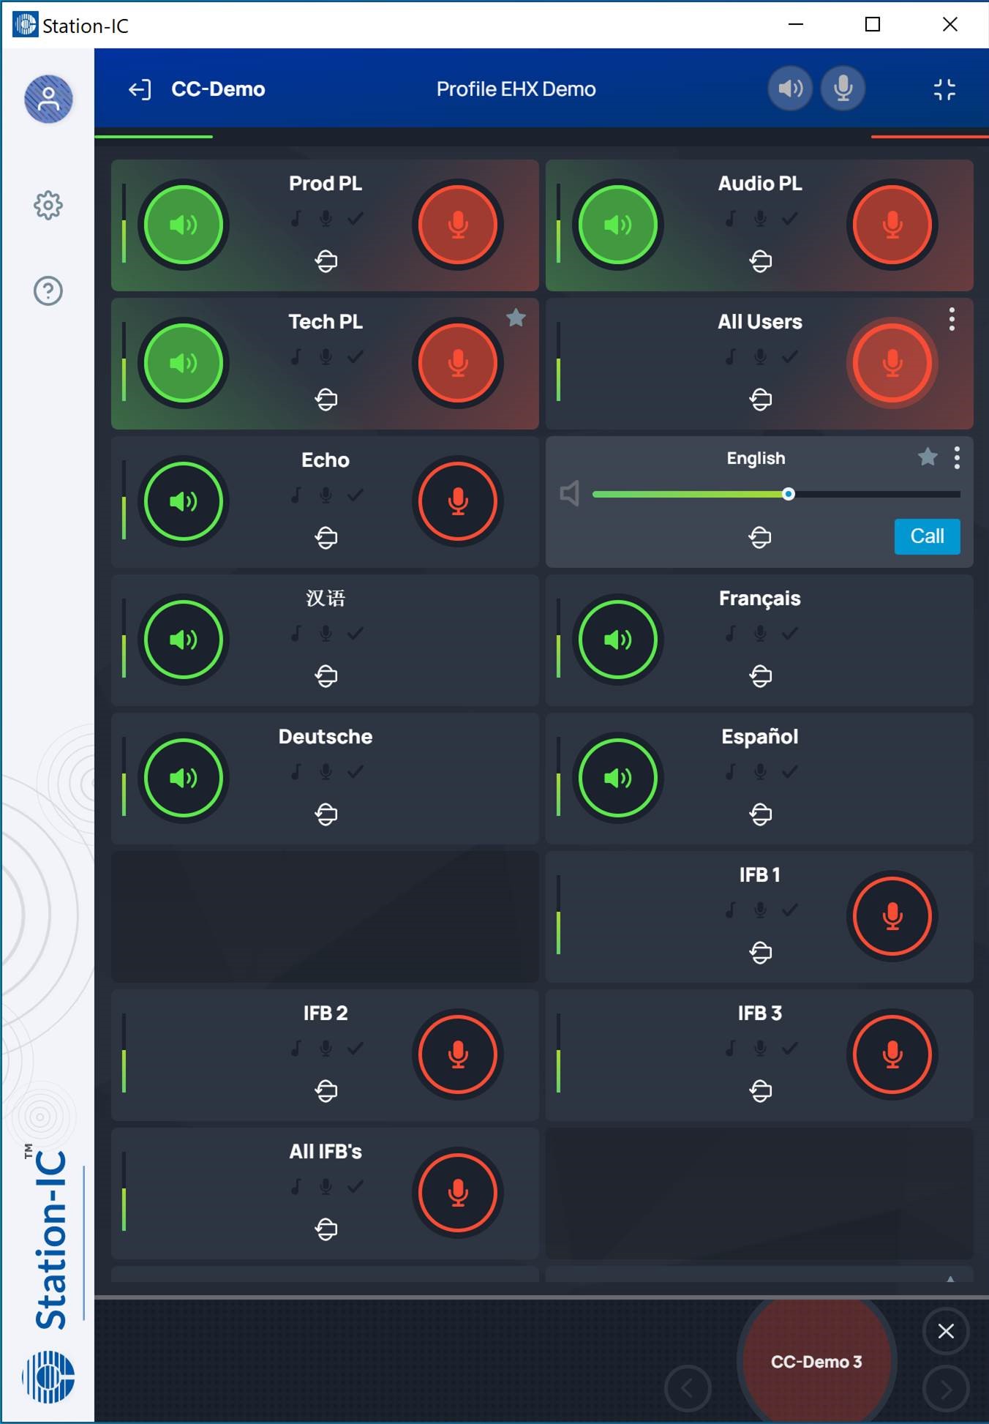Click the Station-IC logo at bottom
The width and height of the screenshot is (989, 1424).
(x=48, y=1377)
